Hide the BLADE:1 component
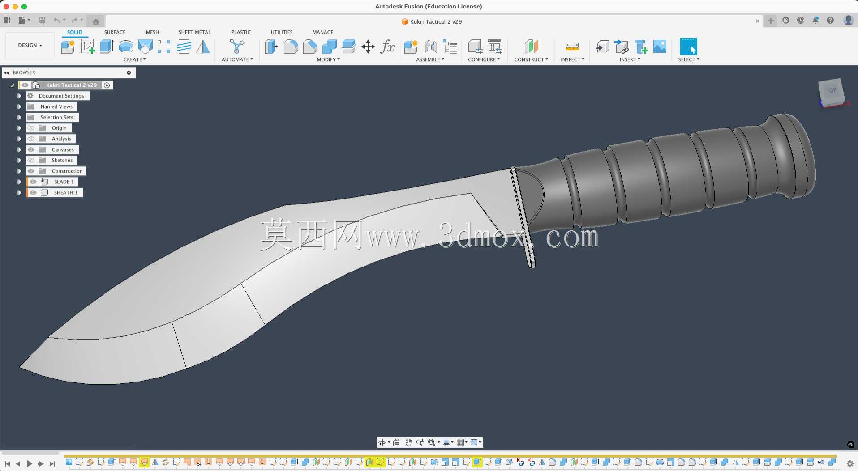The image size is (858, 471). pos(33,182)
